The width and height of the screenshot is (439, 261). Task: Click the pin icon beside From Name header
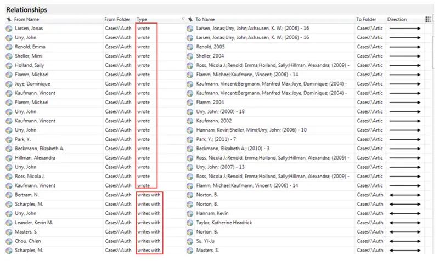coord(9,19)
